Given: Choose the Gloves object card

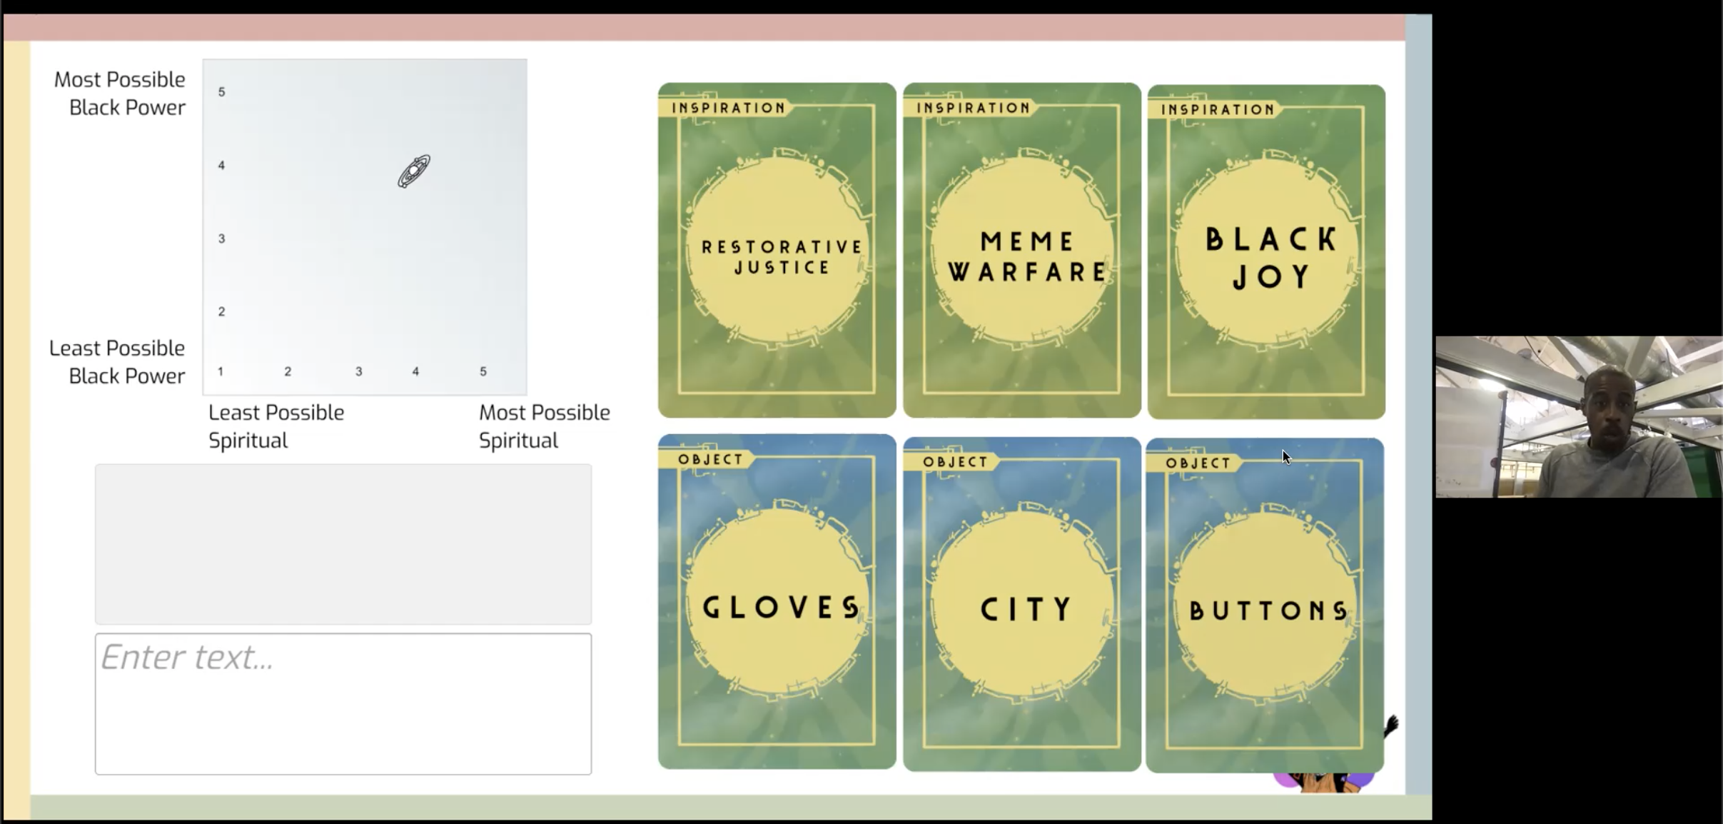Looking at the screenshot, I should click(x=777, y=601).
